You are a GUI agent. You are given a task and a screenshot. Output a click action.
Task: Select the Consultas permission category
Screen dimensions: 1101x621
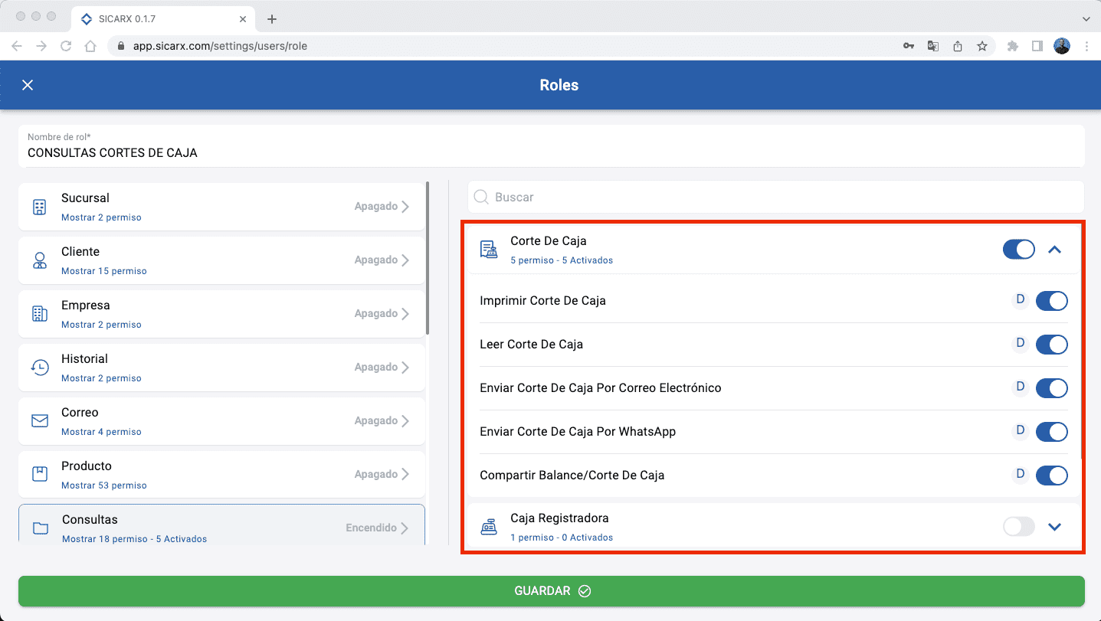point(221,527)
